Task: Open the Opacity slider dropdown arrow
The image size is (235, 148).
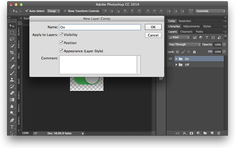Action: [x=224, y=45]
